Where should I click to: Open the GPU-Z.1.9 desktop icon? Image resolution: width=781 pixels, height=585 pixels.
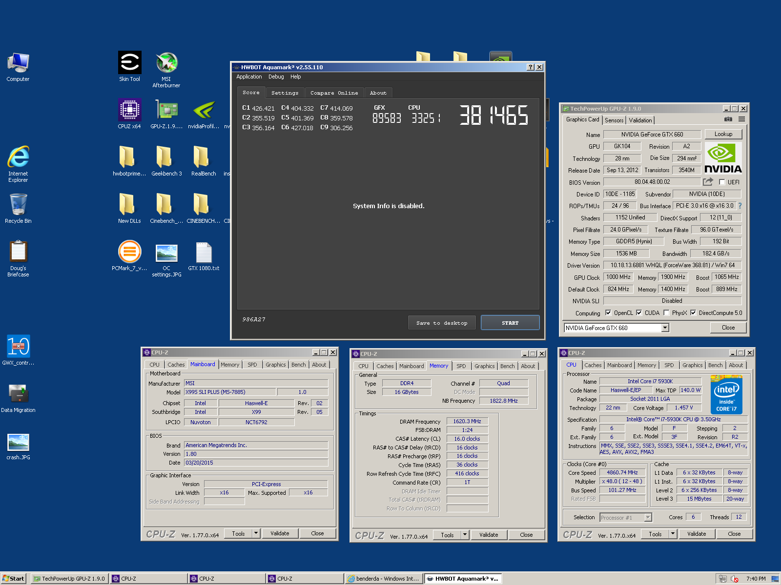click(166, 114)
